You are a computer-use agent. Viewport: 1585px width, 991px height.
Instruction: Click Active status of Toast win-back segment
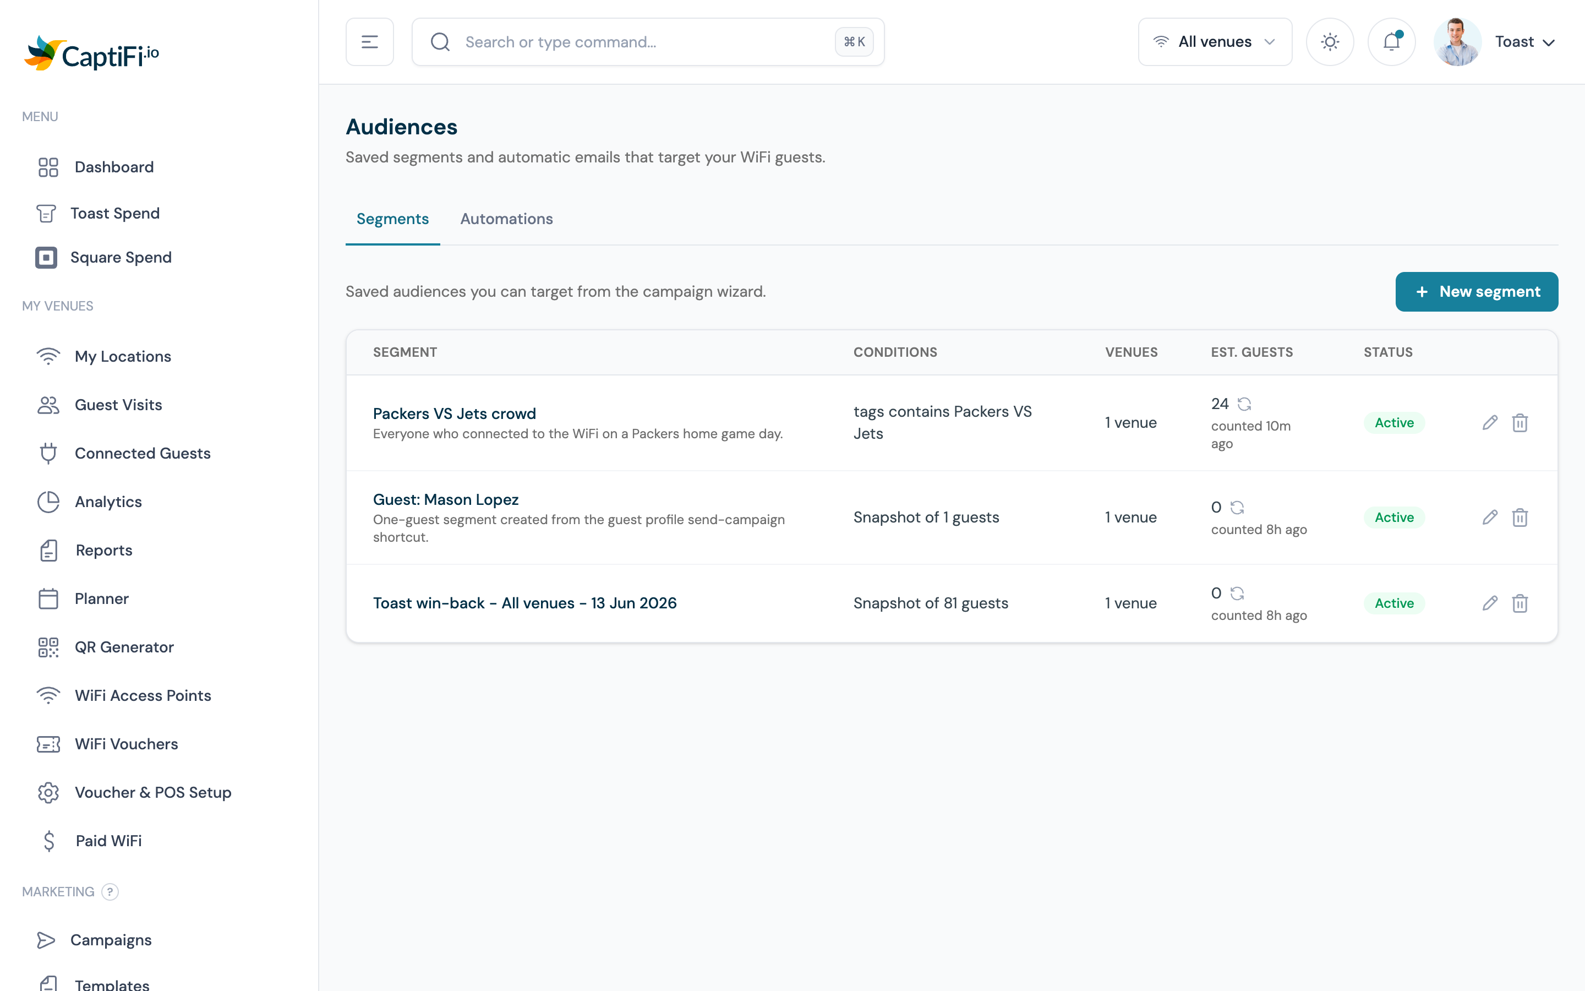coord(1393,603)
